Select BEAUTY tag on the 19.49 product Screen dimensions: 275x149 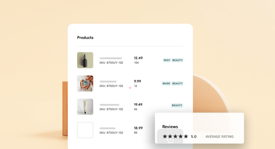click(177, 105)
